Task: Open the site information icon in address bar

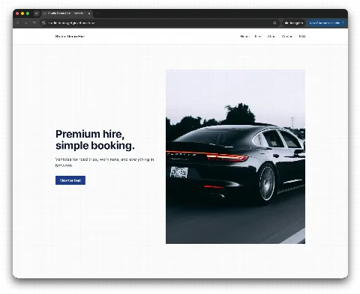Action: click(x=43, y=23)
